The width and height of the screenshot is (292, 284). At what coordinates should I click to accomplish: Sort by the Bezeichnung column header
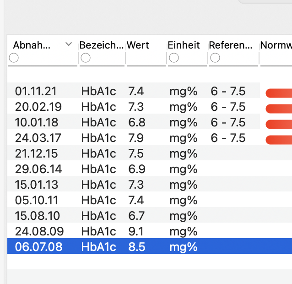click(x=101, y=45)
